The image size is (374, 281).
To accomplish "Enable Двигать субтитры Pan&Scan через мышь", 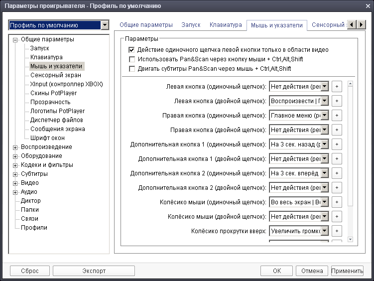I will (x=132, y=69).
